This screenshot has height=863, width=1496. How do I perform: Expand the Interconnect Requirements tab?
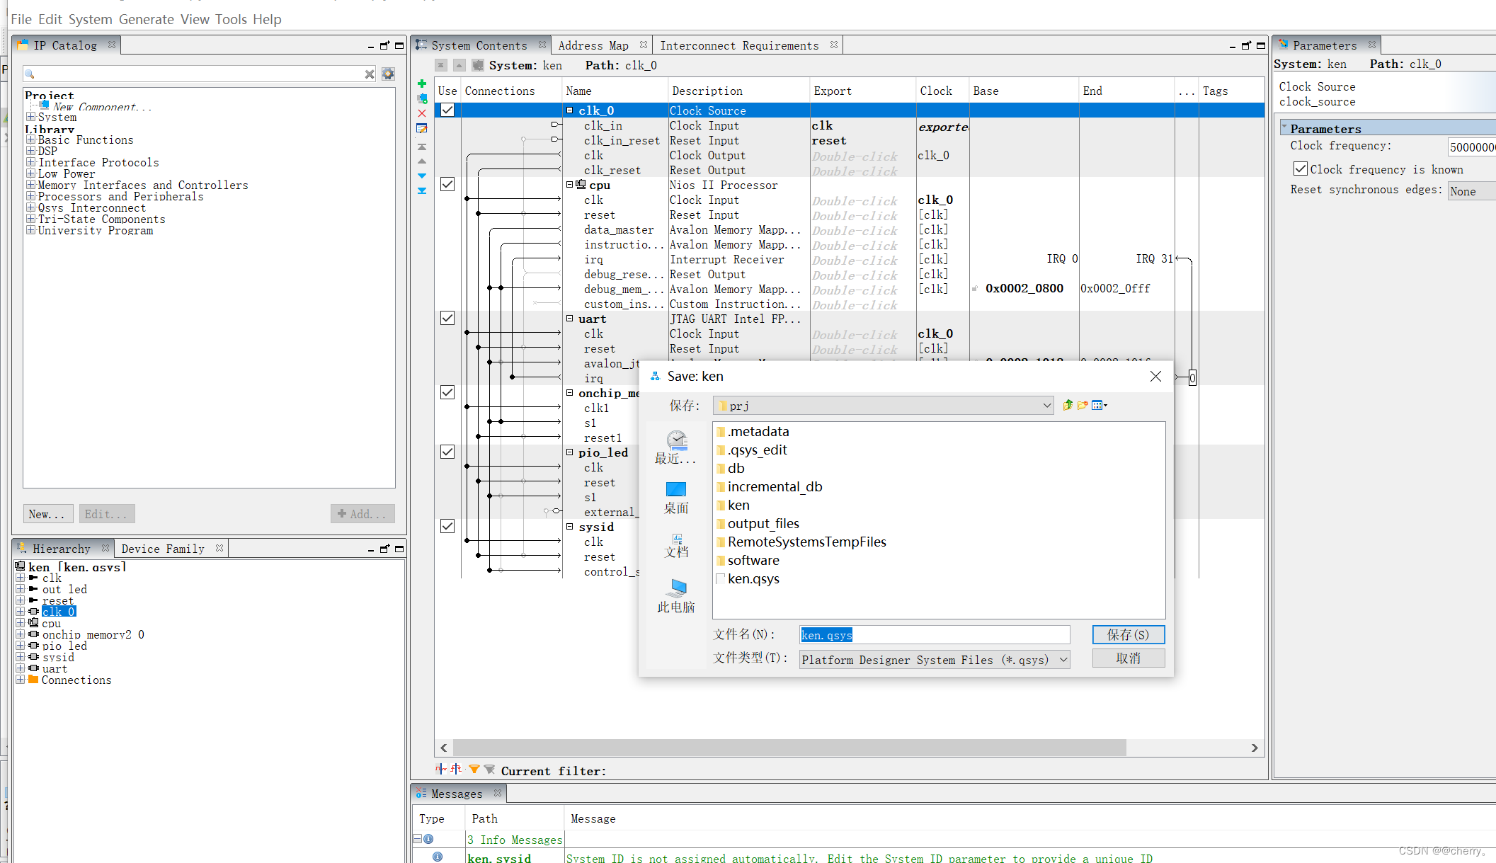pyautogui.click(x=740, y=45)
